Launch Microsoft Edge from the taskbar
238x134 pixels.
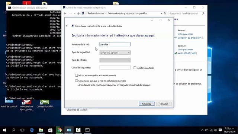pos(32,130)
